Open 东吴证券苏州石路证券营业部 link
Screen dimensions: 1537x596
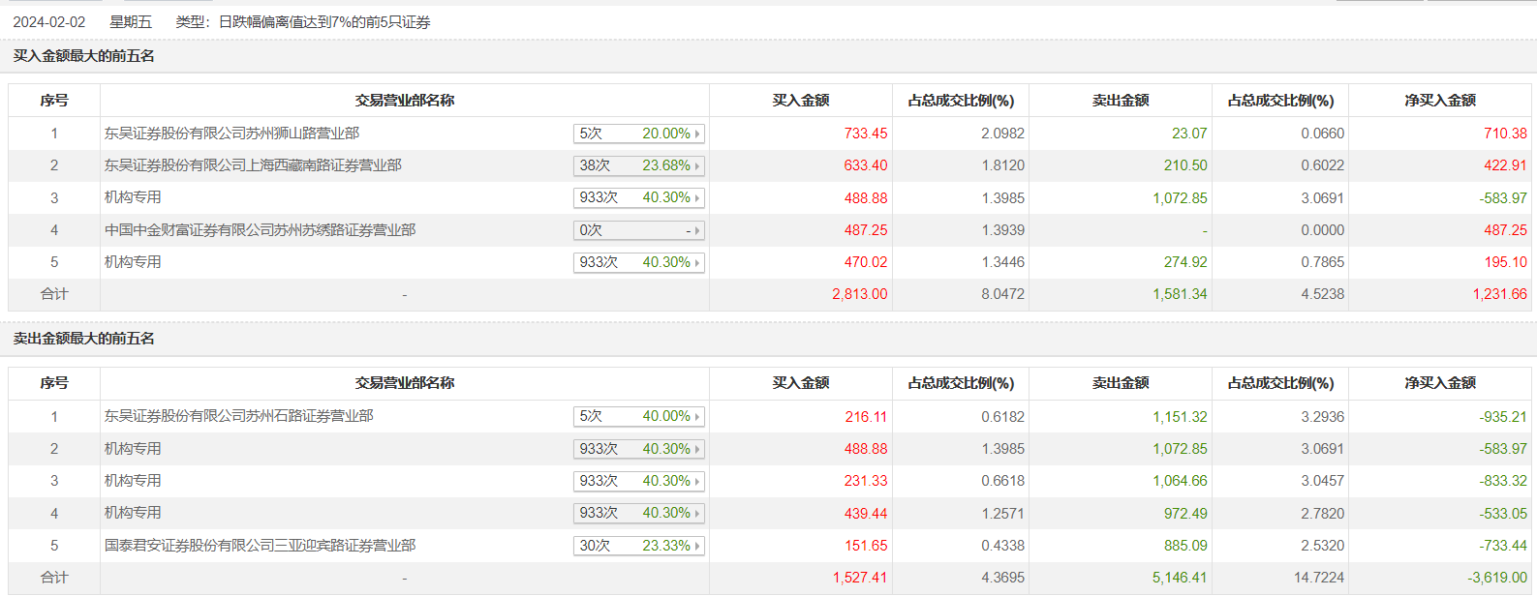tap(238, 416)
